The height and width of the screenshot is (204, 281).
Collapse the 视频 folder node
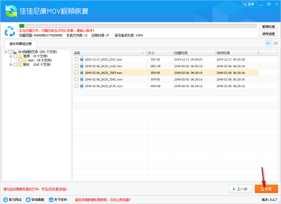[11, 56]
